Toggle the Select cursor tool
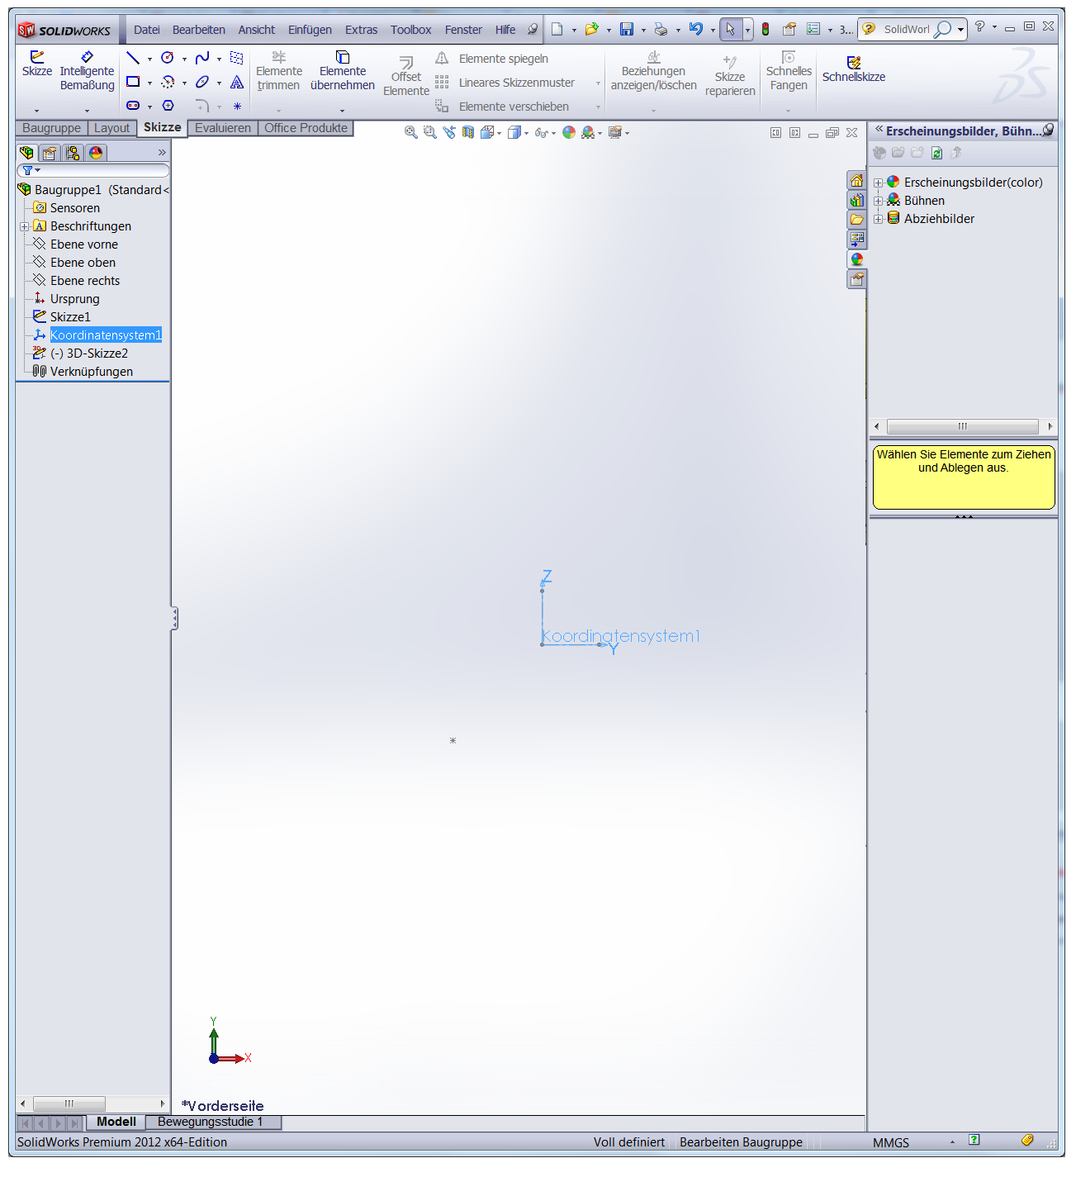This screenshot has height=1177, width=1076. (x=731, y=30)
